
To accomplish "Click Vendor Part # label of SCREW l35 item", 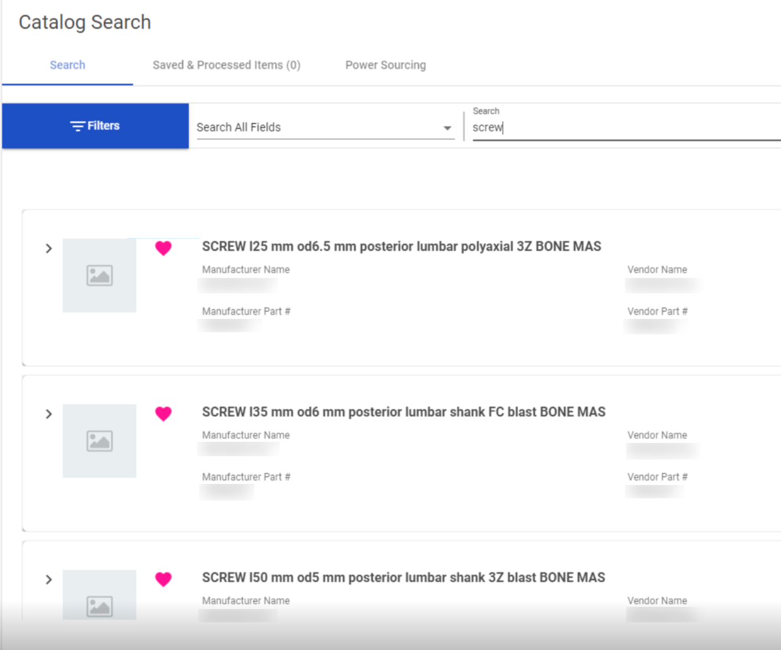I will pyautogui.click(x=657, y=477).
